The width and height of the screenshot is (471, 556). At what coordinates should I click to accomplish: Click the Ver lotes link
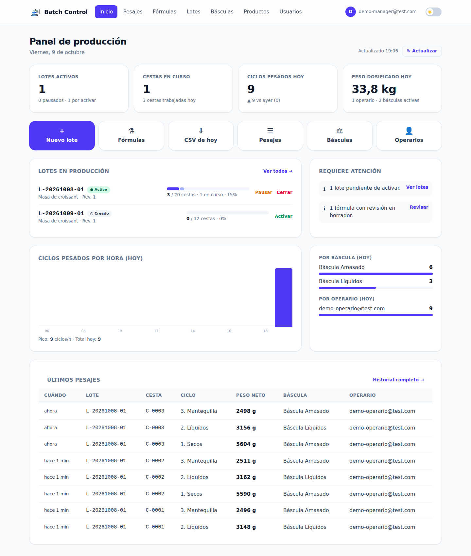(x=417, y=187)
